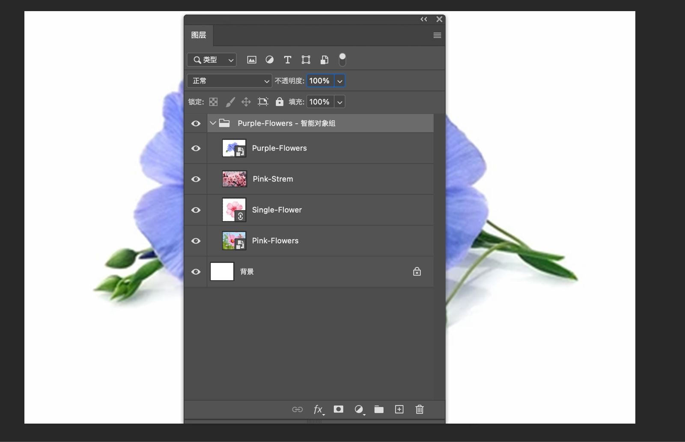Filter layers by smart object icon
Screen dimensions: 685x442
pyautogui.click(x=325, y=60)
